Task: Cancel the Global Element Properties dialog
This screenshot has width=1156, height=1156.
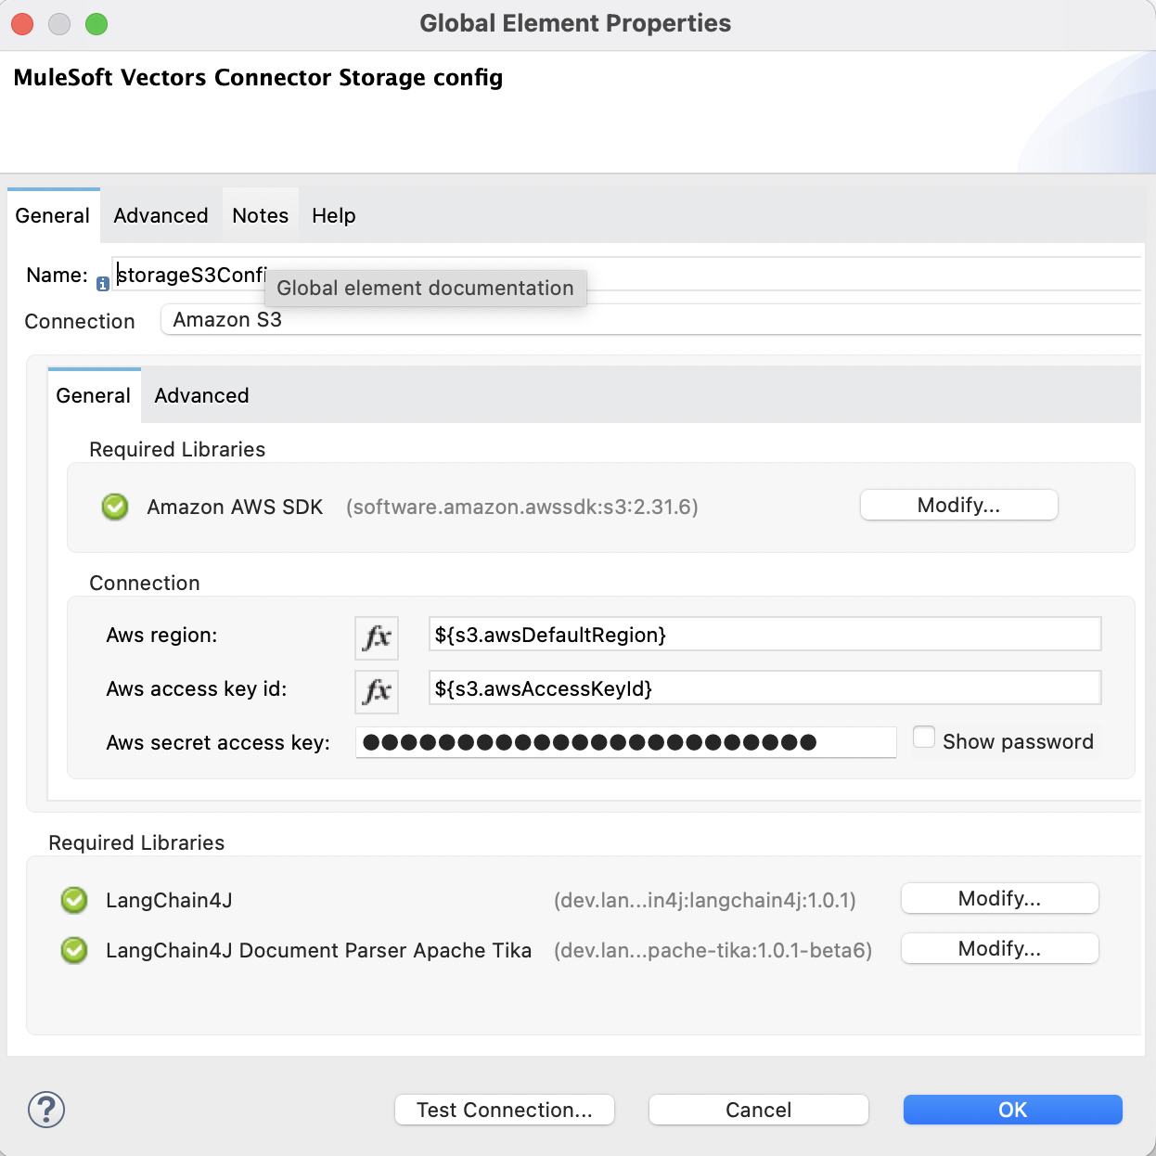Action: (759, 1110)
